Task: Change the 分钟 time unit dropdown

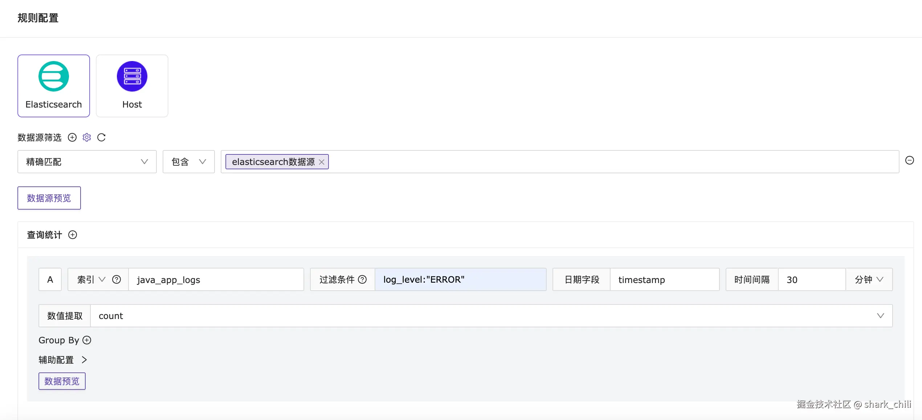Action: [869, 279]
